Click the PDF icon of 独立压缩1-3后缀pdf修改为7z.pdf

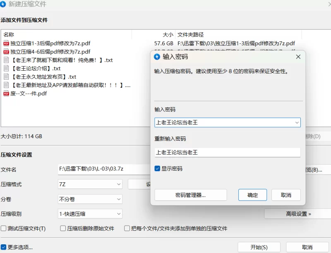click(x=6, y=43)
